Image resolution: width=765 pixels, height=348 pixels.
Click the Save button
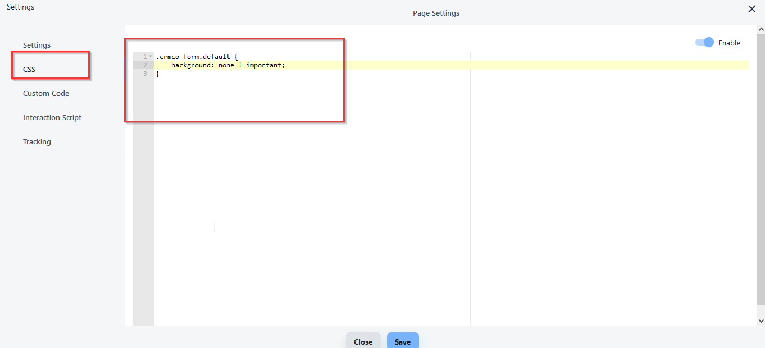[x=402, y=341]
